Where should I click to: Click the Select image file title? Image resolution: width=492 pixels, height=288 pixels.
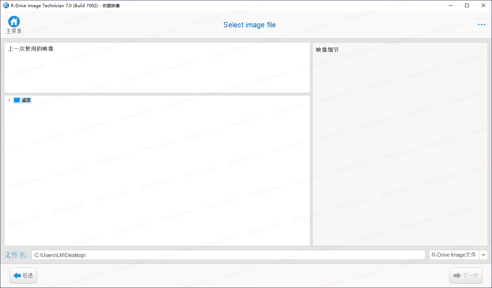pos(250,25)
